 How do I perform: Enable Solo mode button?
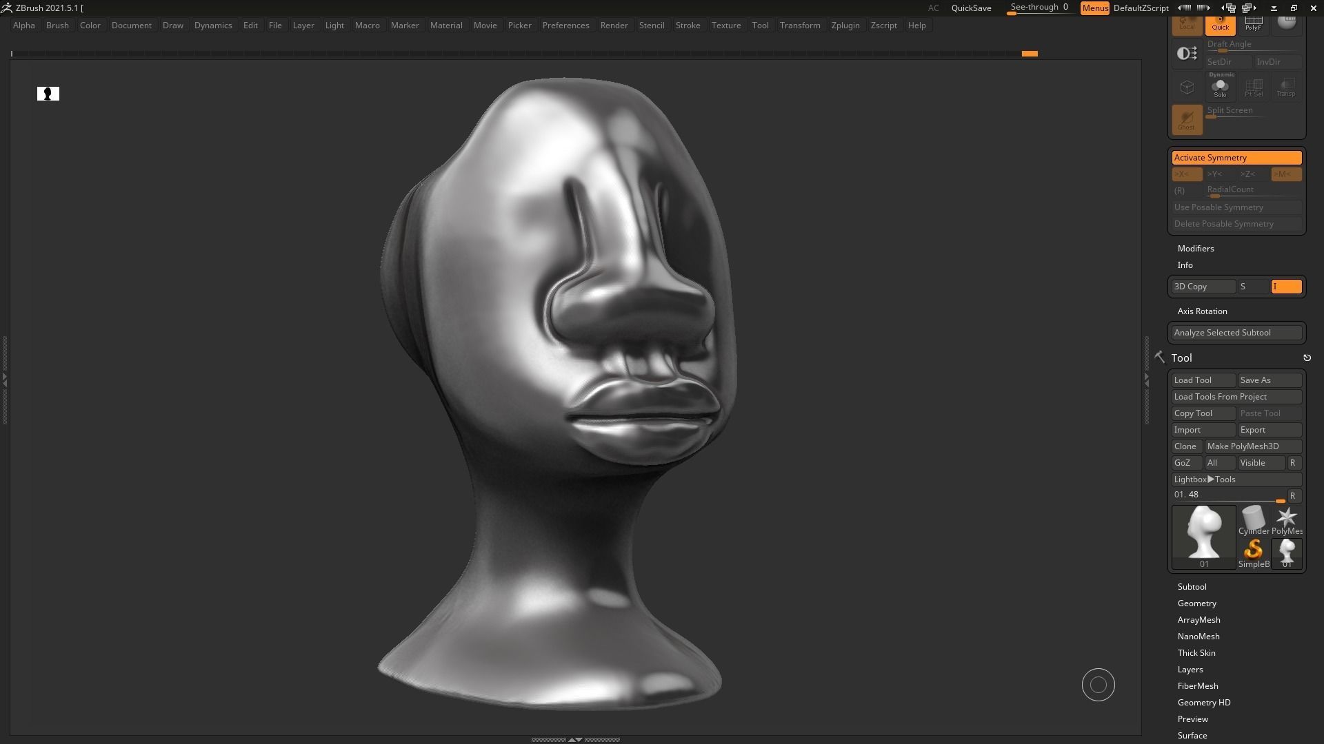click(x=1220, y=87)
